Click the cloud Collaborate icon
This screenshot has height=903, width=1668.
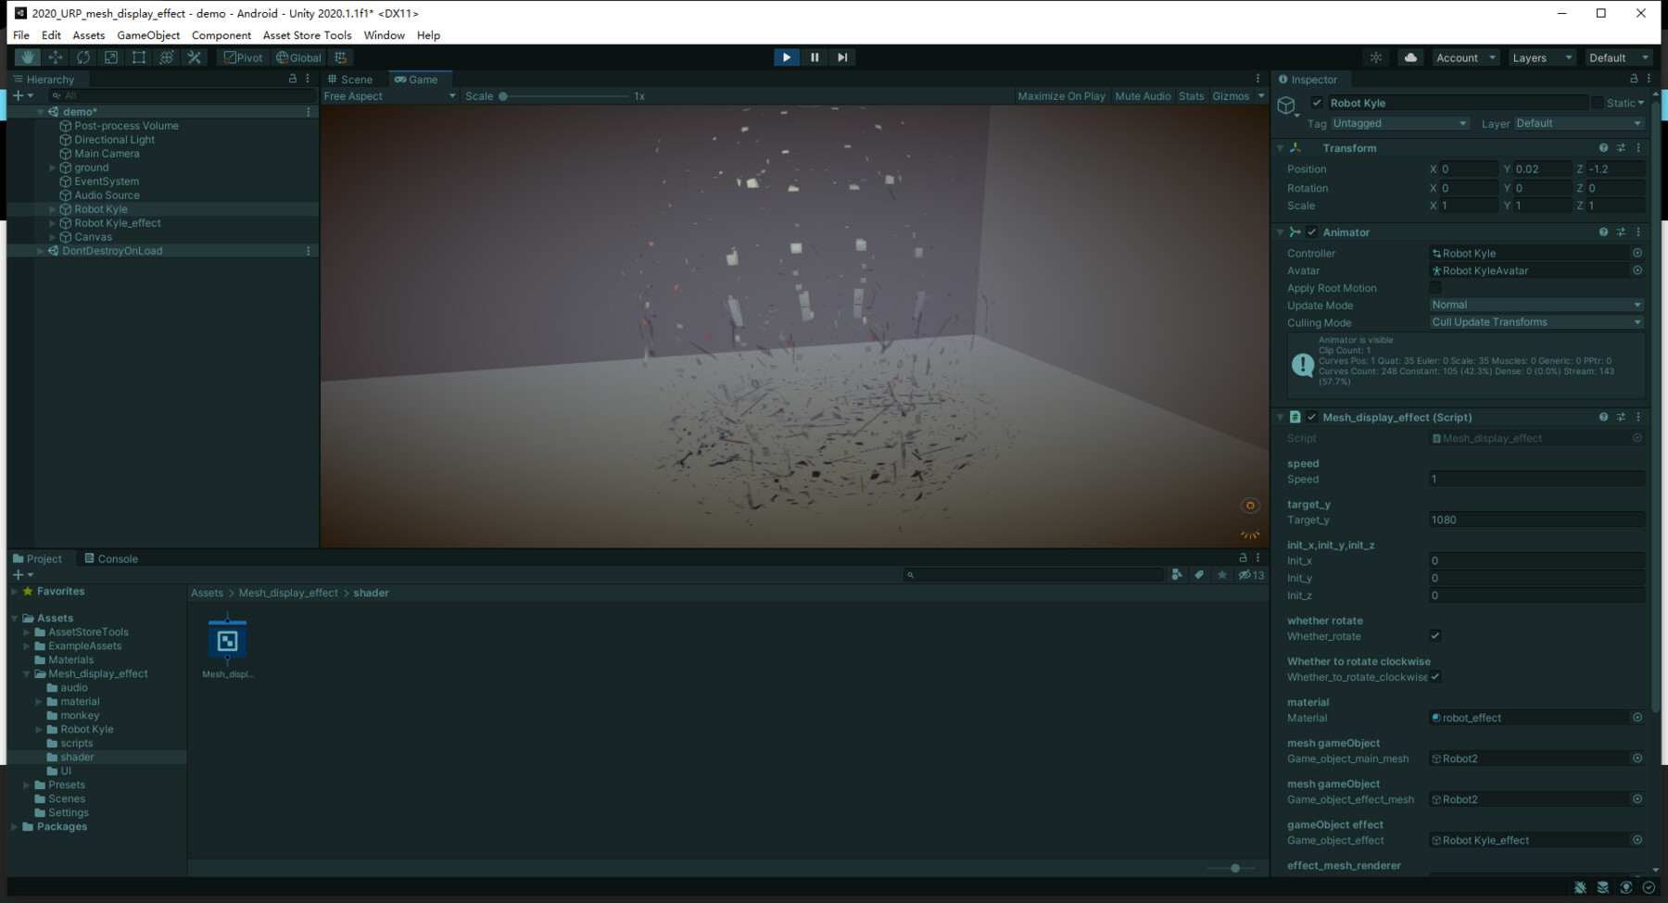[x=1409, y=56]
